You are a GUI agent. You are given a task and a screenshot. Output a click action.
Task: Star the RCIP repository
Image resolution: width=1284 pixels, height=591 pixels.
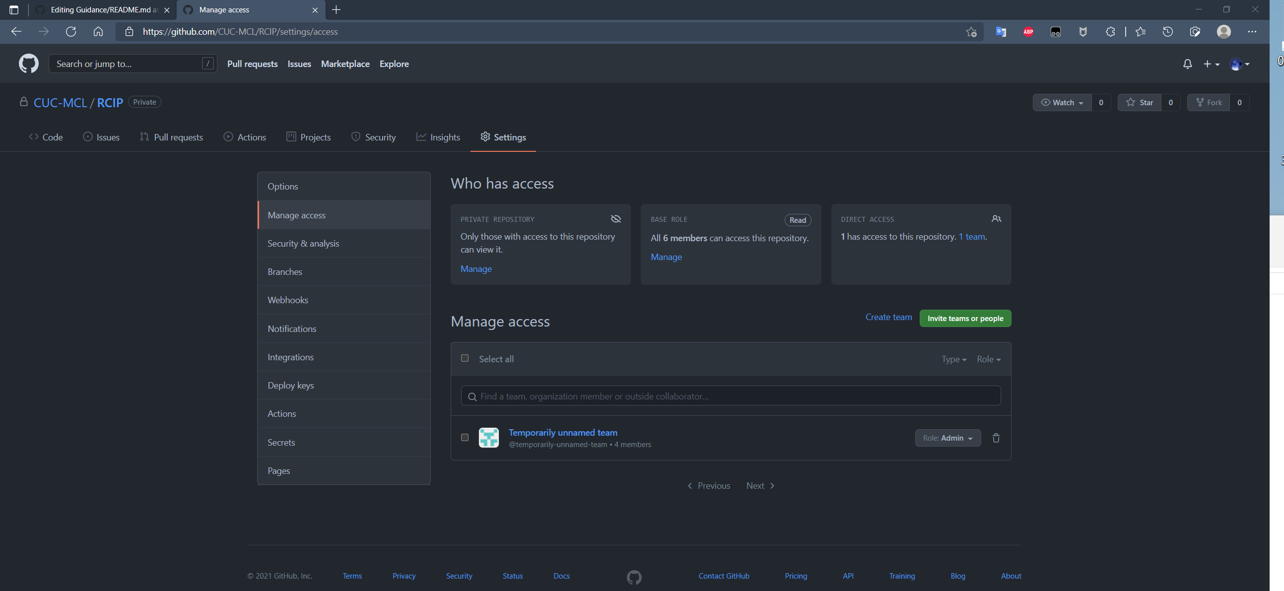[1140, 103]
